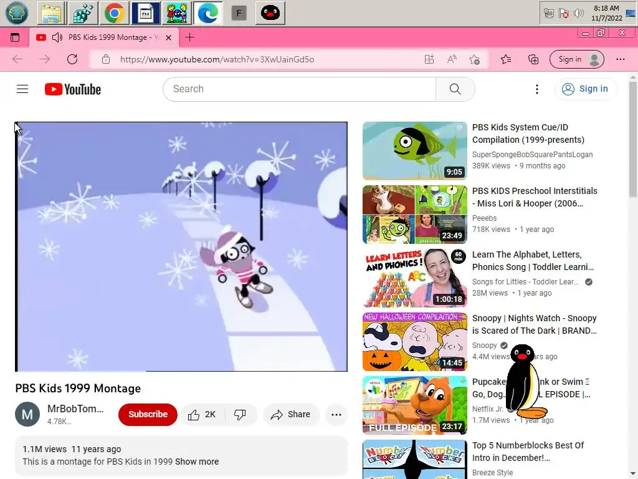Open system tray volume control
The width and height of the screenshot is (638, 479).
(x=578, y=14)
